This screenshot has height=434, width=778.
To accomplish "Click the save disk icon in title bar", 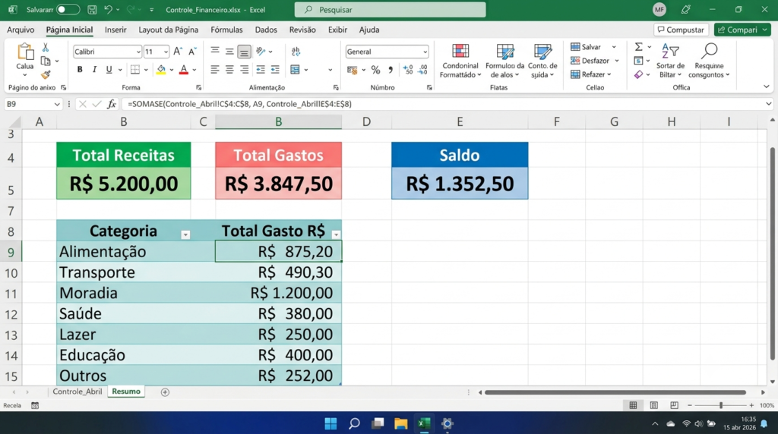I will click(x=92, y=9).
